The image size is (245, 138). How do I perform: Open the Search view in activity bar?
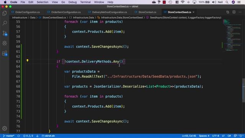5,23
